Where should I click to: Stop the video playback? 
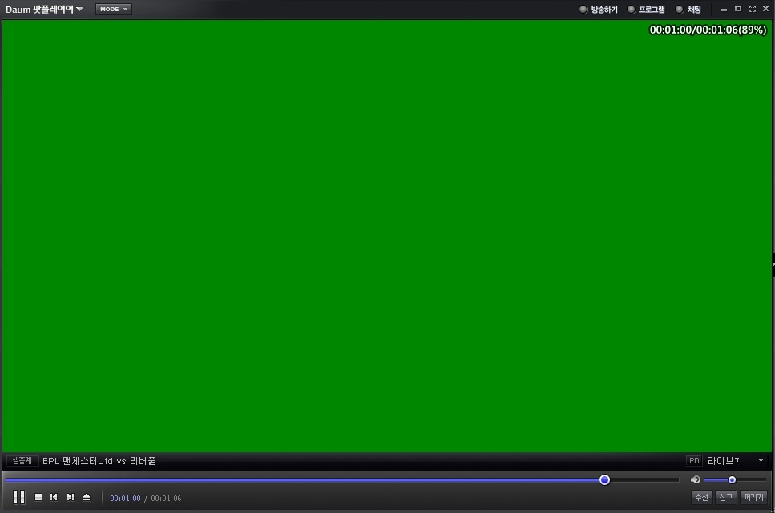click(38, 497)
